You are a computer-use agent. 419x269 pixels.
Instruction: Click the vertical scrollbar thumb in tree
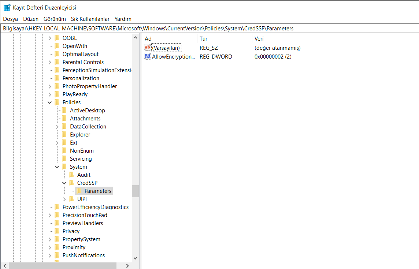tap(135, 191)
